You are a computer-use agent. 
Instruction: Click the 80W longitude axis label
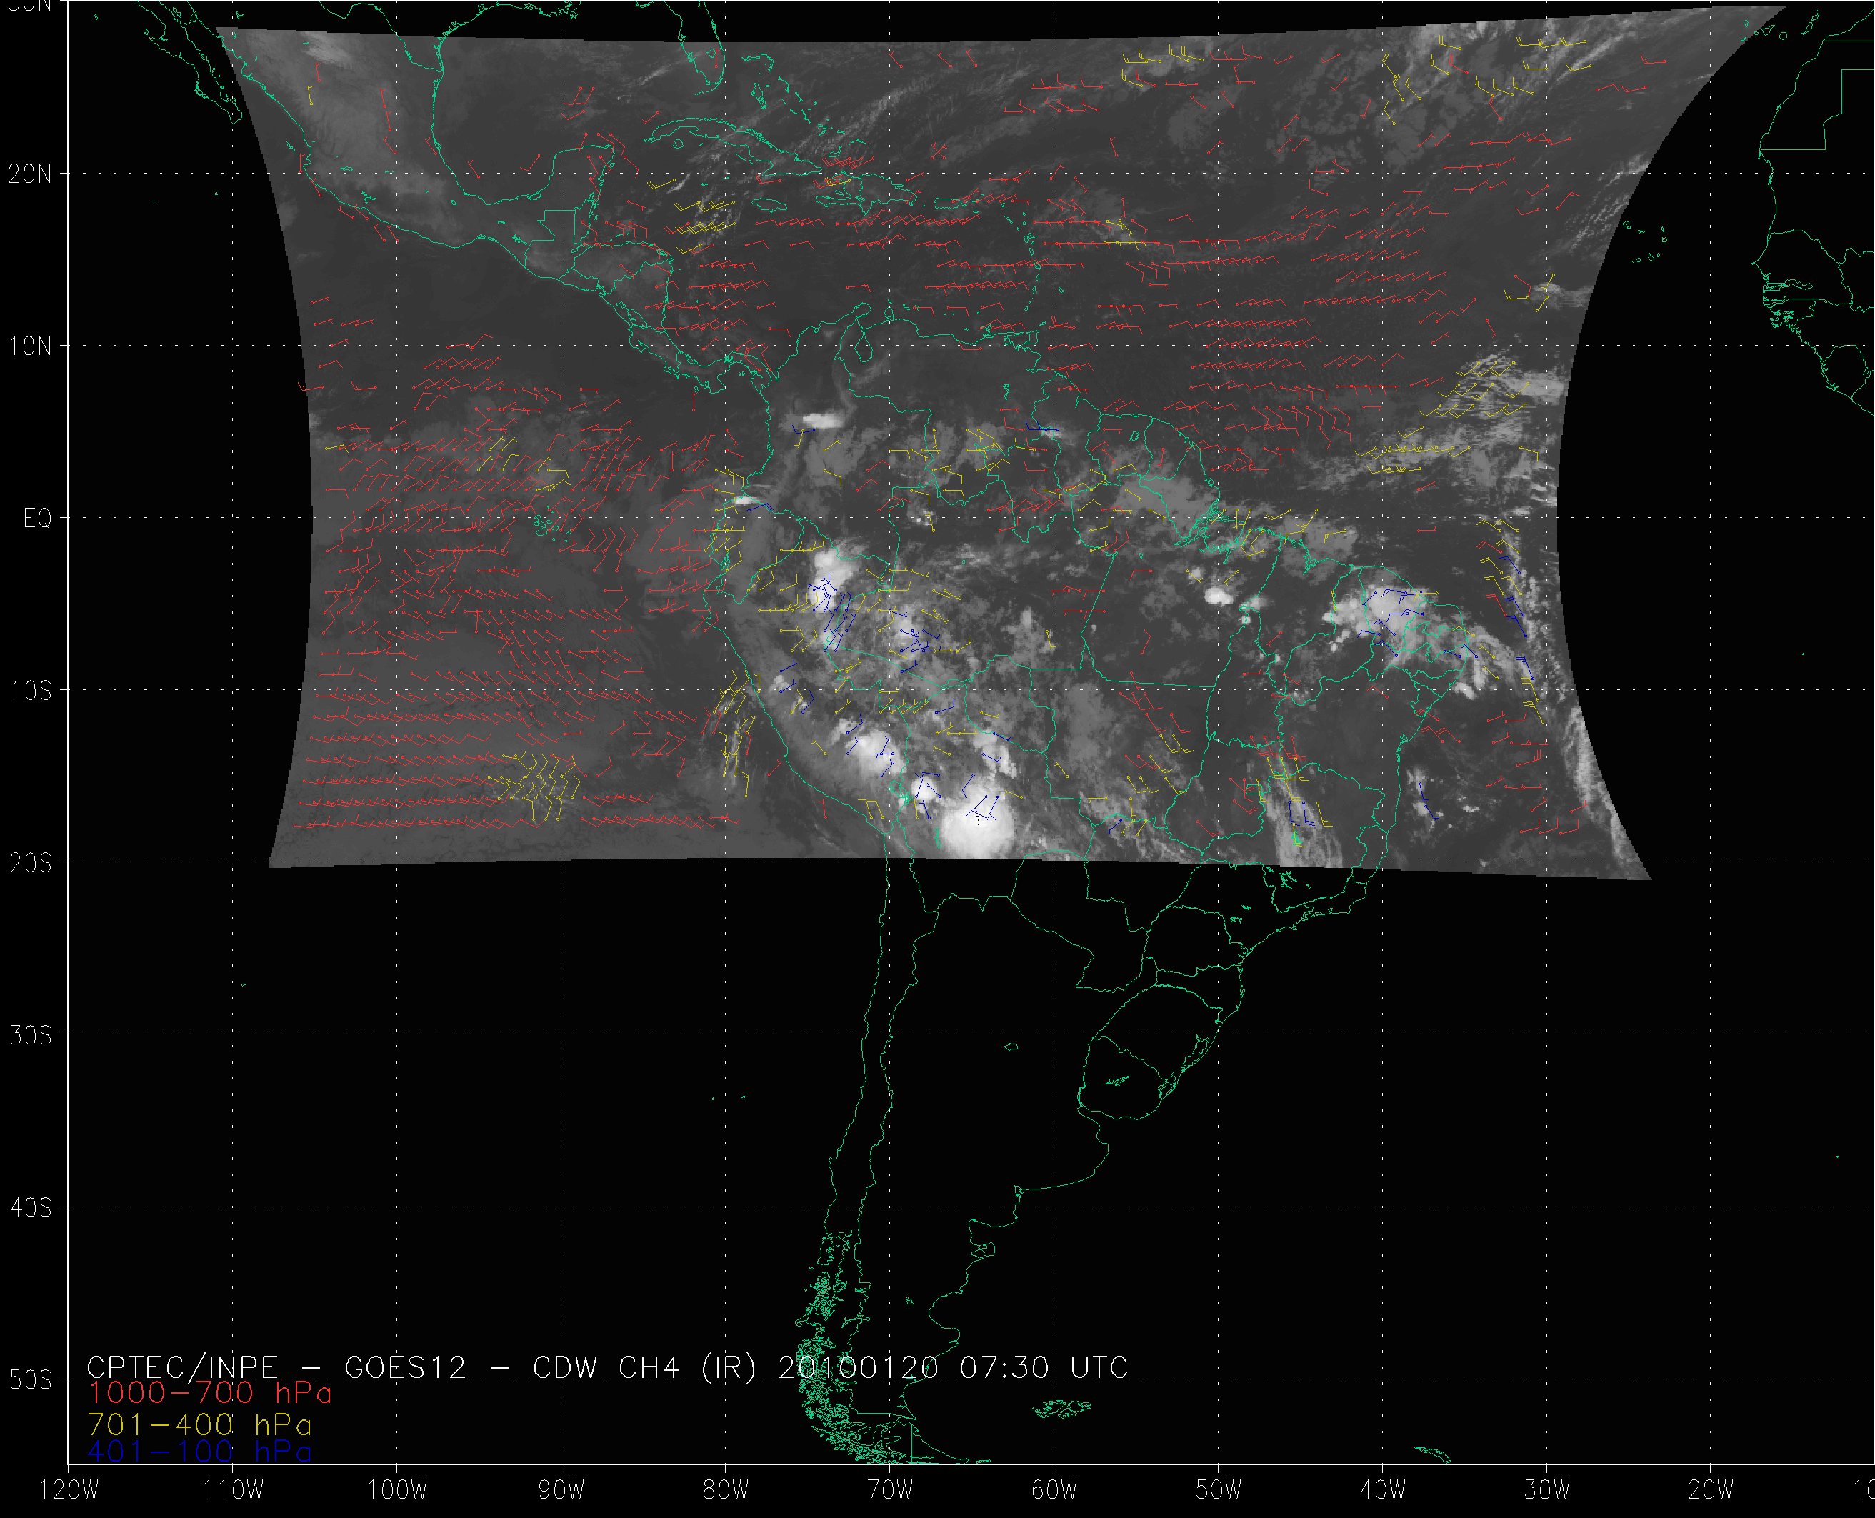[726, 1490]
